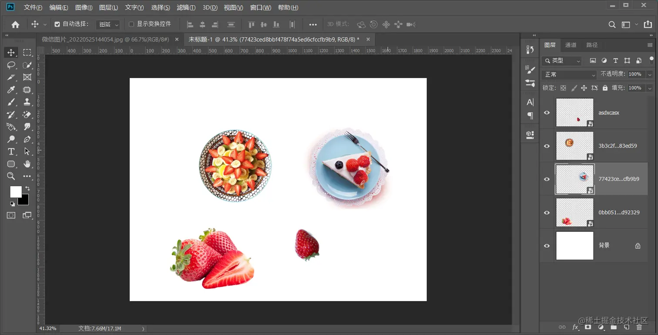
Task: Switch to the 通道 tab
Action: (571, 45)
